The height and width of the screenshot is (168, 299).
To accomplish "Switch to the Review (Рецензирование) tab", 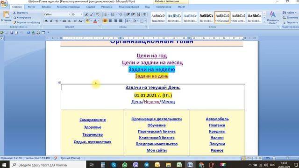I will 129,7.
